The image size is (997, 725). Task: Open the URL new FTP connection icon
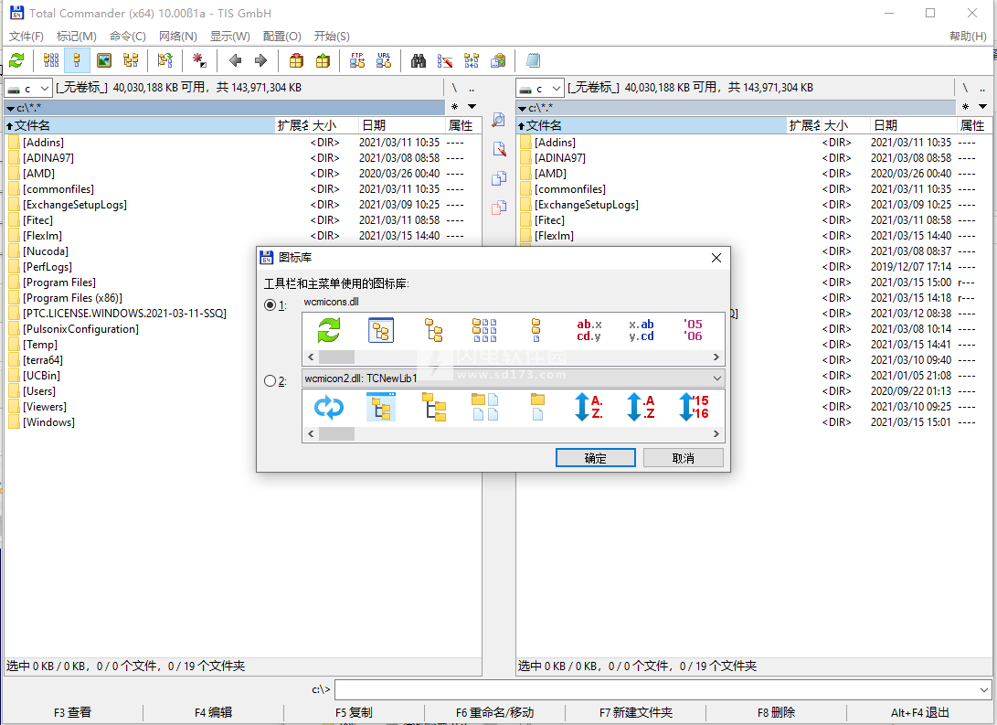(x=384, y=60)
